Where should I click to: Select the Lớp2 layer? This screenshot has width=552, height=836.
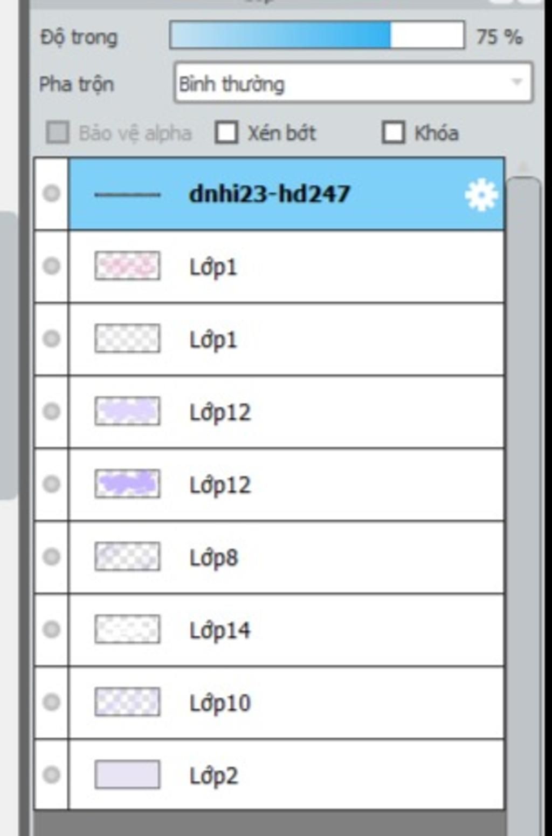click(x=287, y=776)
